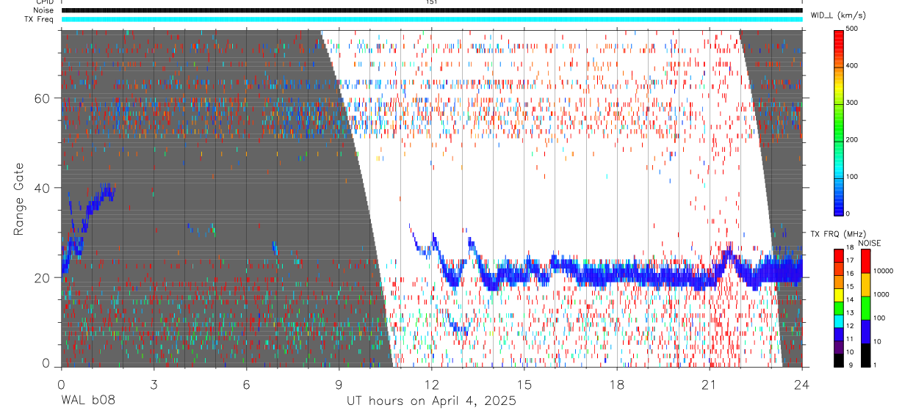This screenshot has width=902, height=416.
Task: Click the "1000" tick on the NOISE scale
Action: (881, 294)
